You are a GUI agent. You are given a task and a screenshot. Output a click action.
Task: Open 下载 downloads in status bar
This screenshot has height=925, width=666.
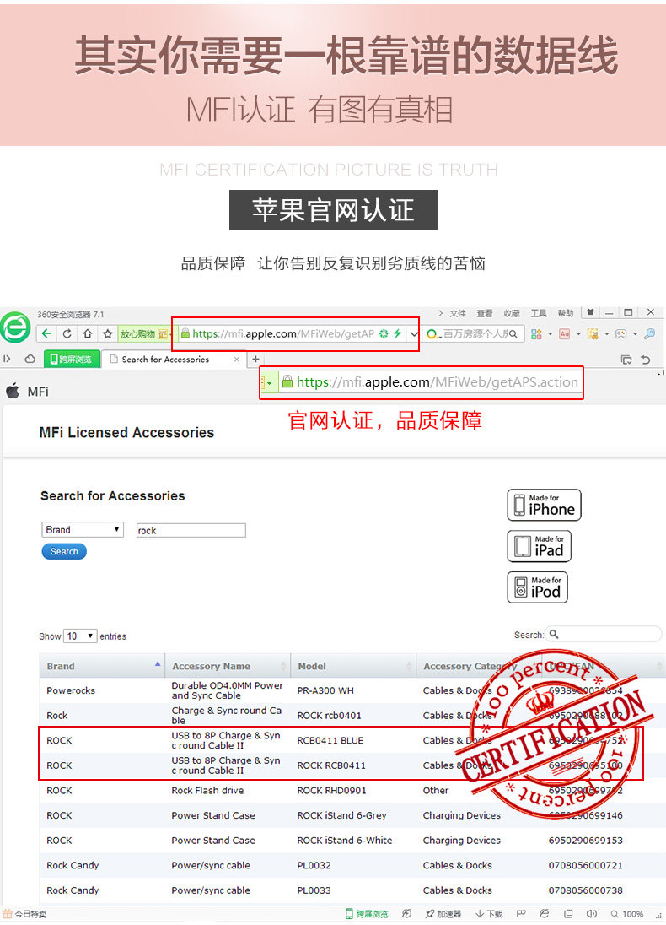pos(489,914)
